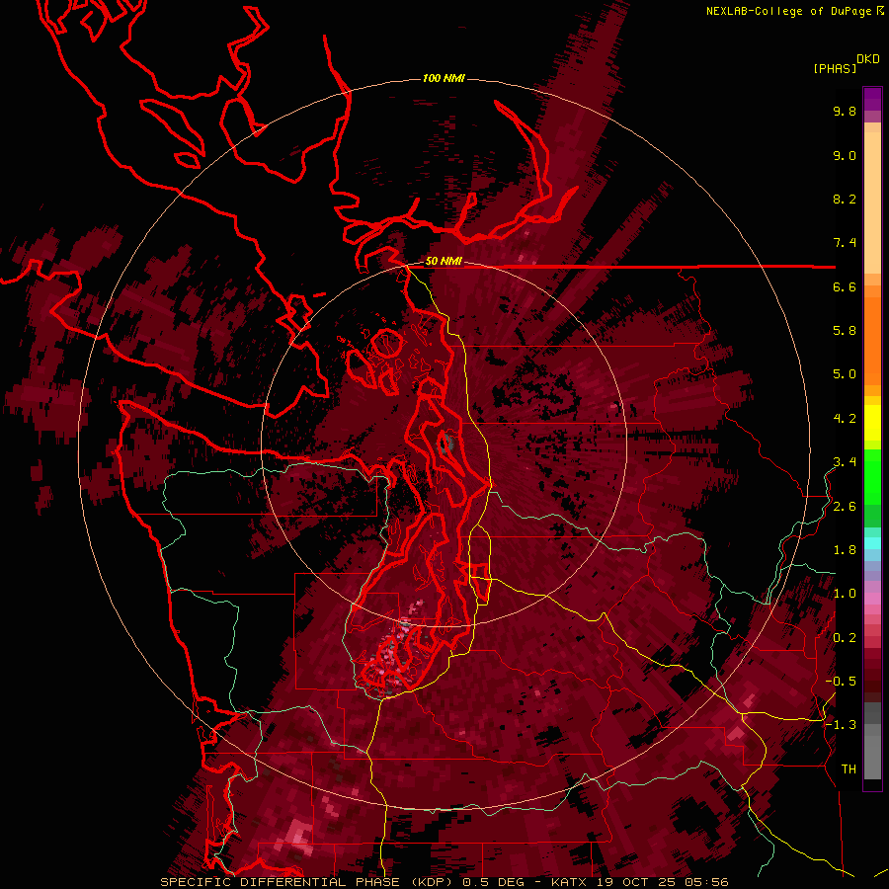Select the 8.2 scale value
Screen dimensions: 889x889
(x=845, y=199)
